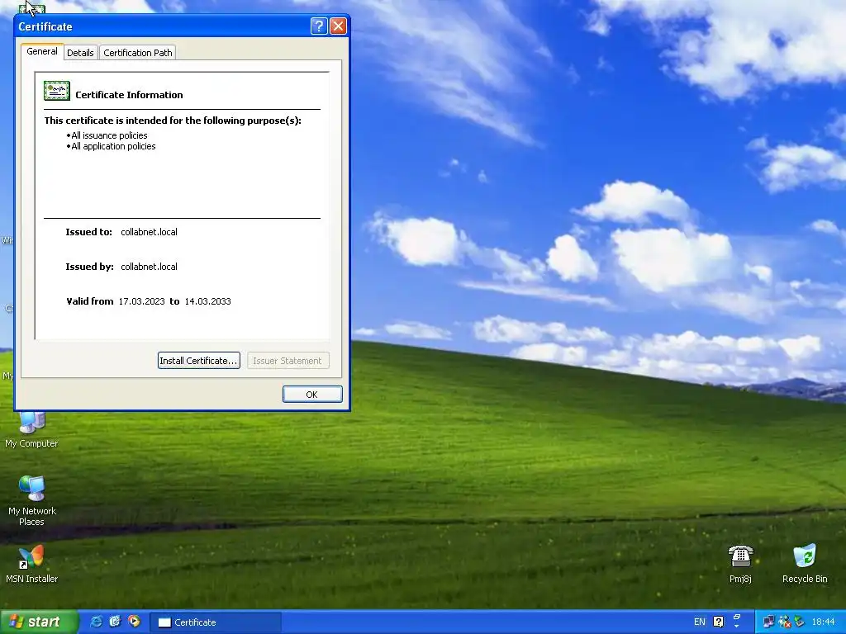Open the Start menu
The image size is (846, 634).
[x=39, y=622]
